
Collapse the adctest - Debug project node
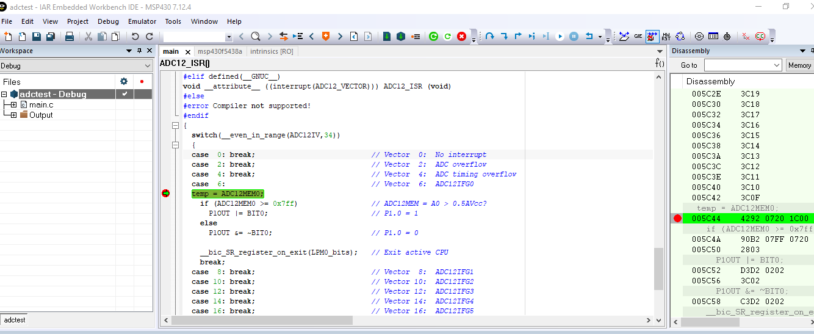click(4, 94)
